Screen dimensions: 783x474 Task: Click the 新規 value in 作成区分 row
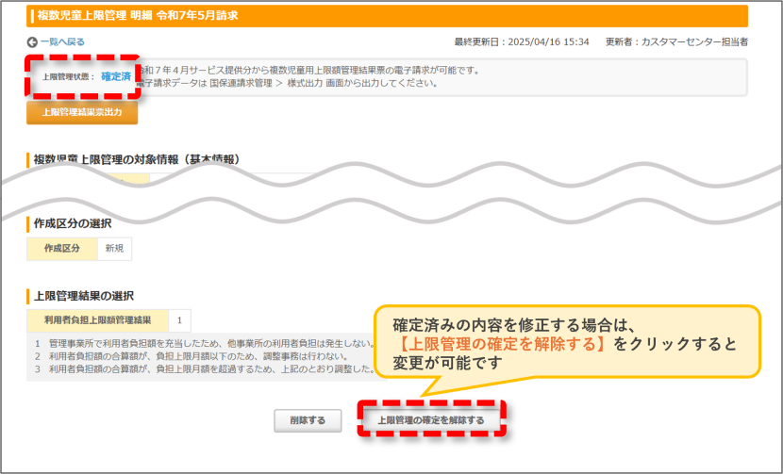pos(114,249)
